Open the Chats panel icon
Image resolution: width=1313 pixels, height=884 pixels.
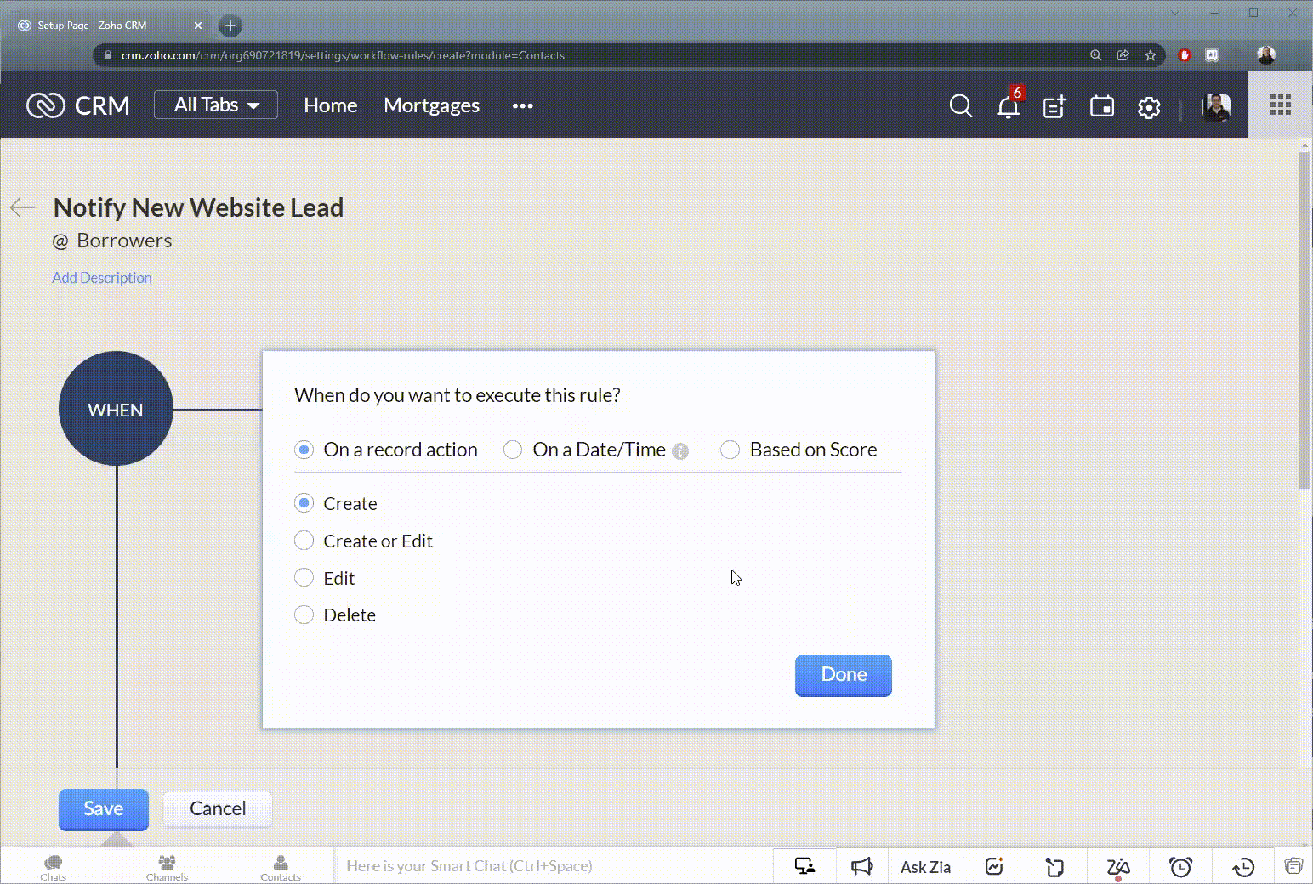coord(53,866)
